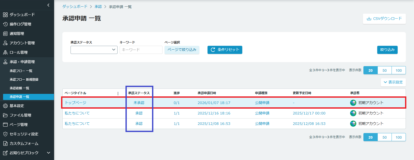The image size is (414, 160).
Task: Open the トップページ page title link
Action: click(x=75, y=103)
